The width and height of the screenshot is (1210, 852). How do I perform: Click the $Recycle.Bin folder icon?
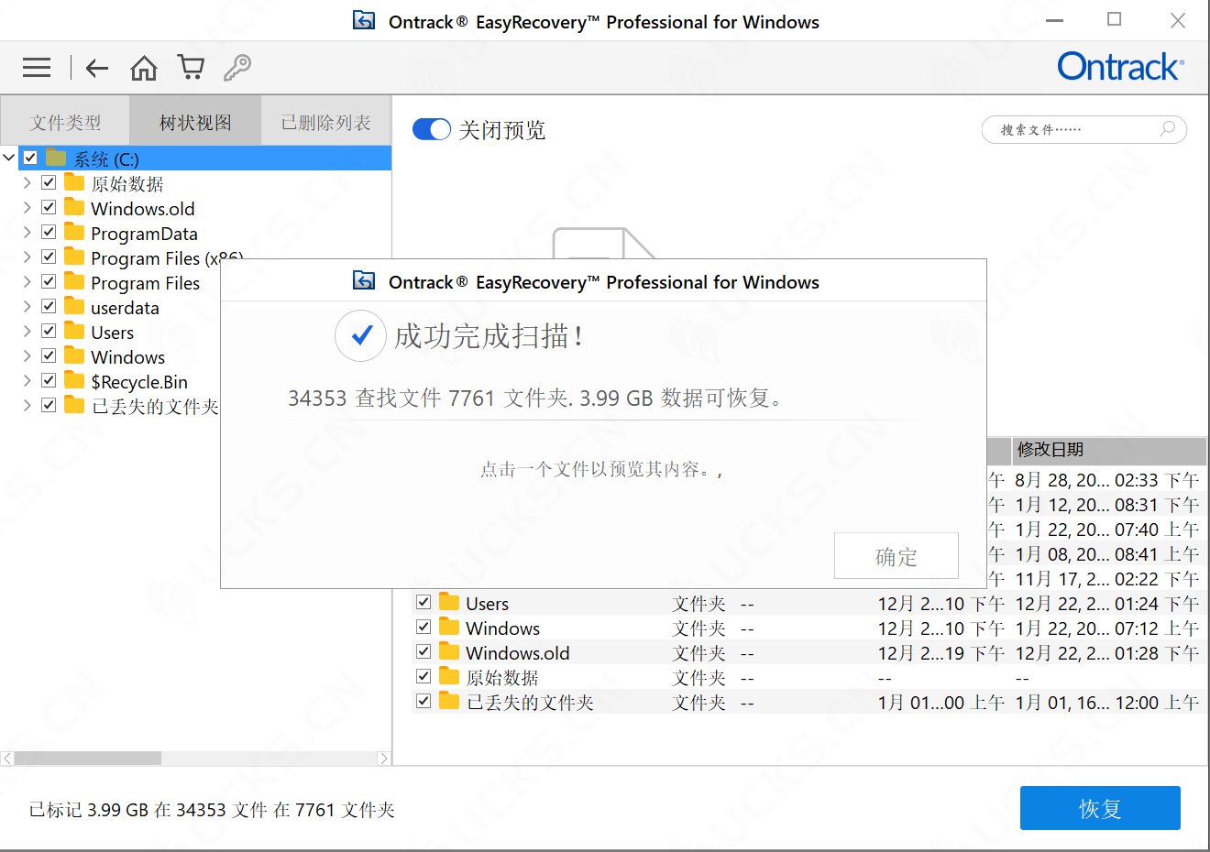74,381
